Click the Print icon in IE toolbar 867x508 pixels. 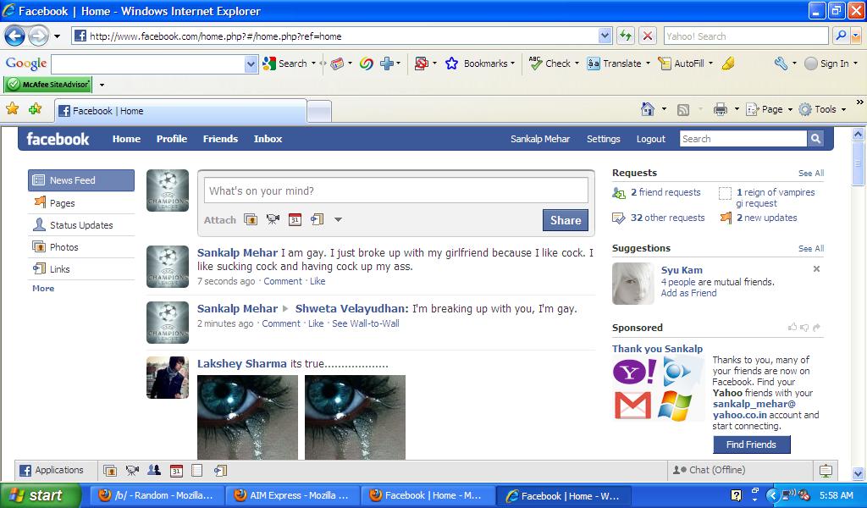click(x=720, y=109)
